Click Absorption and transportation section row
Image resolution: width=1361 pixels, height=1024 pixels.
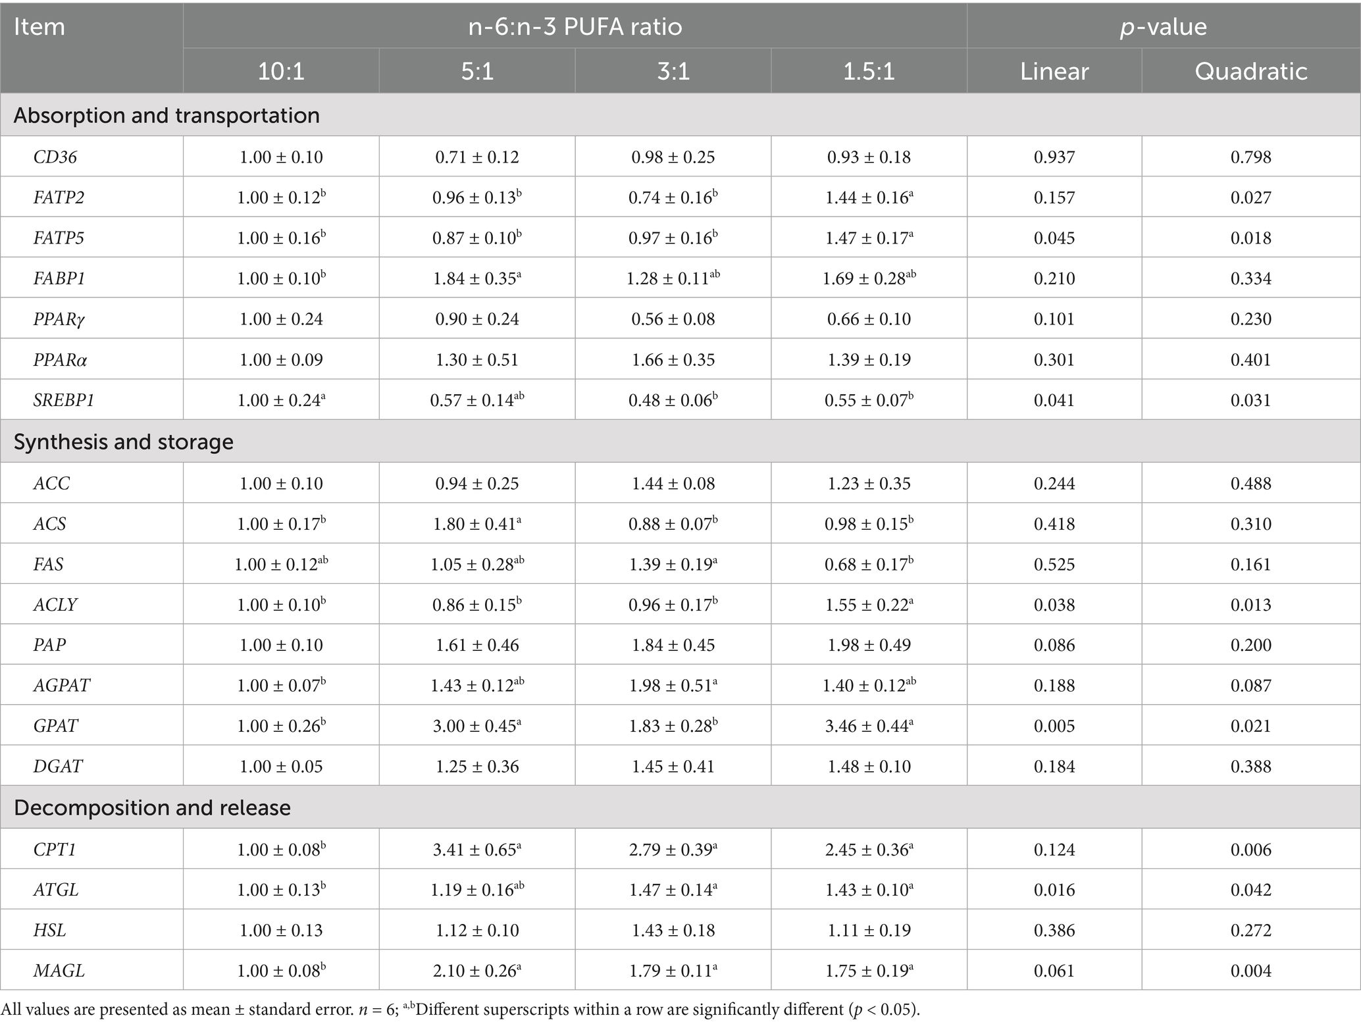680,115
